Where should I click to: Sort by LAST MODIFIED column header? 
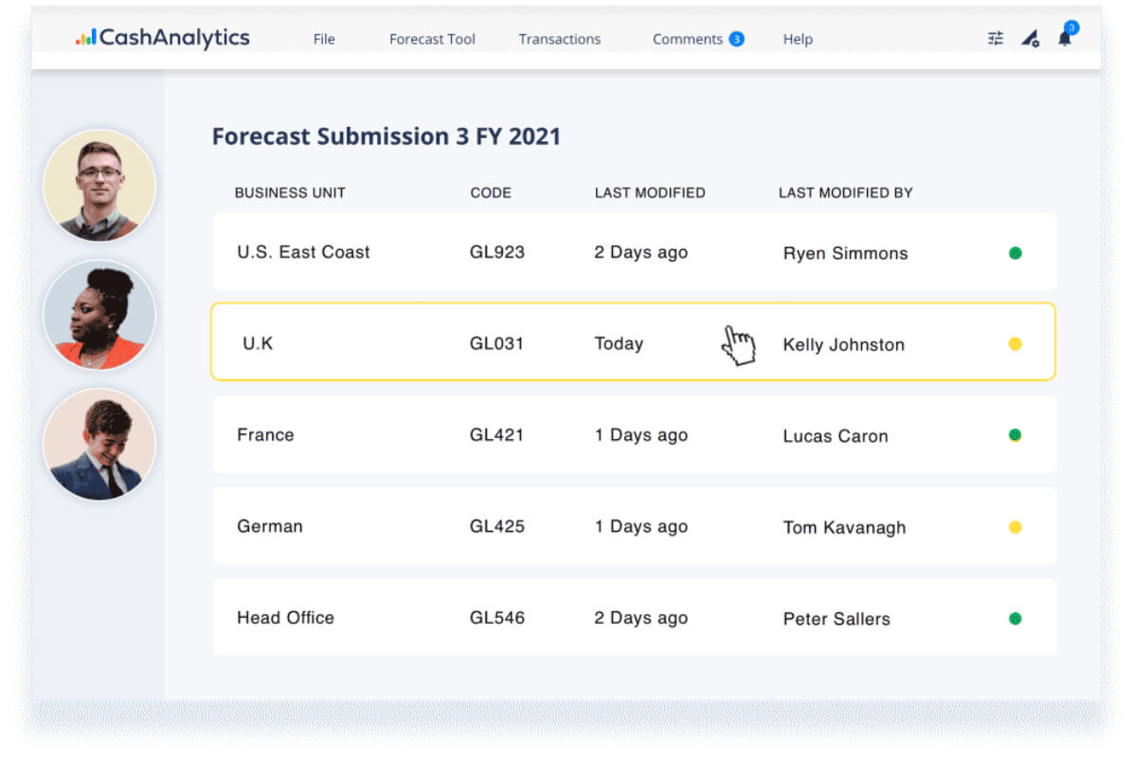650,193
